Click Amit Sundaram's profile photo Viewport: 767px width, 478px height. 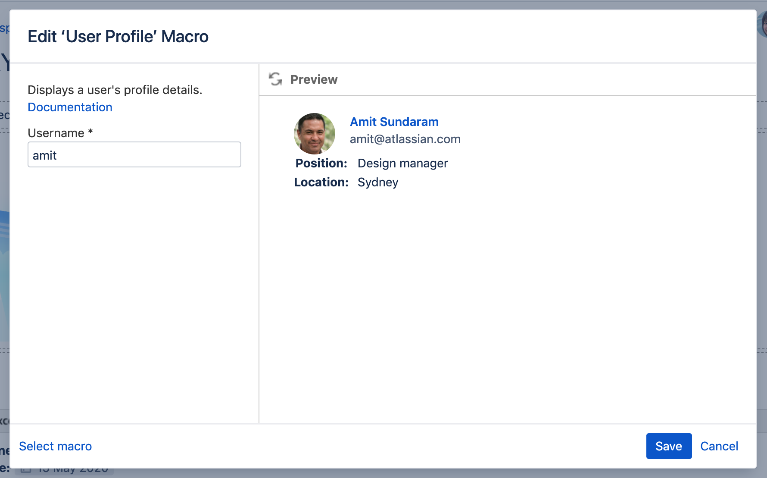315,134
